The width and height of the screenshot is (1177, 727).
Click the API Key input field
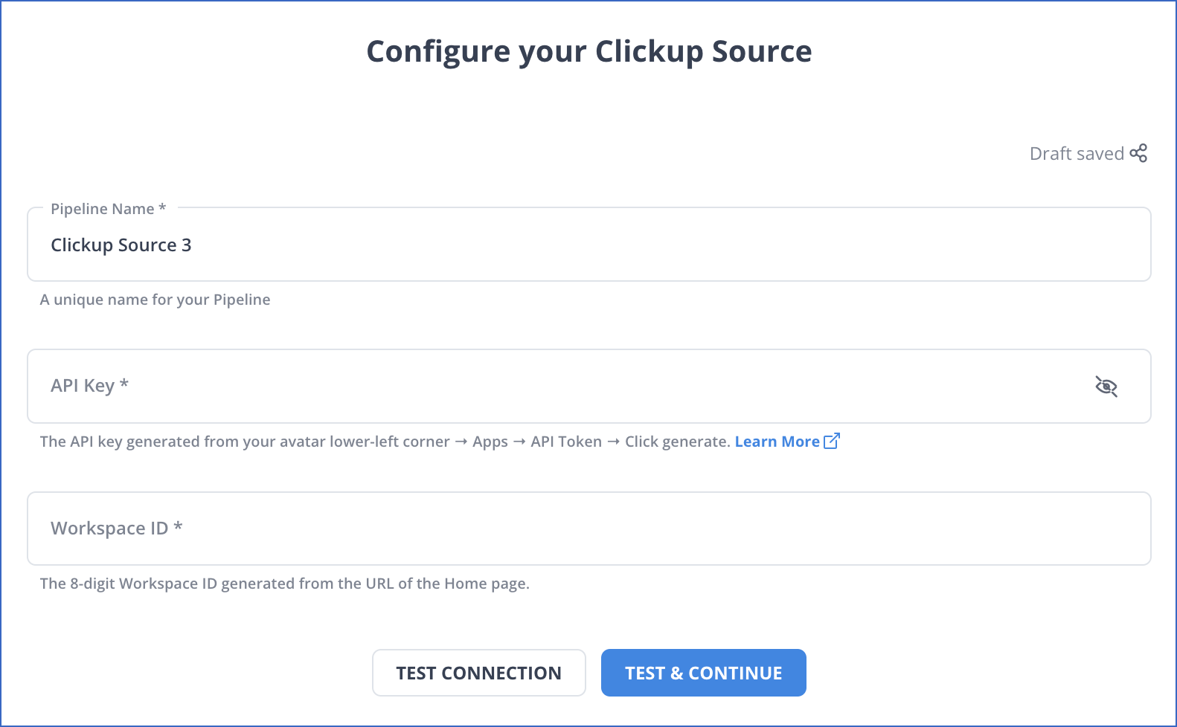(x=521, y=386)
